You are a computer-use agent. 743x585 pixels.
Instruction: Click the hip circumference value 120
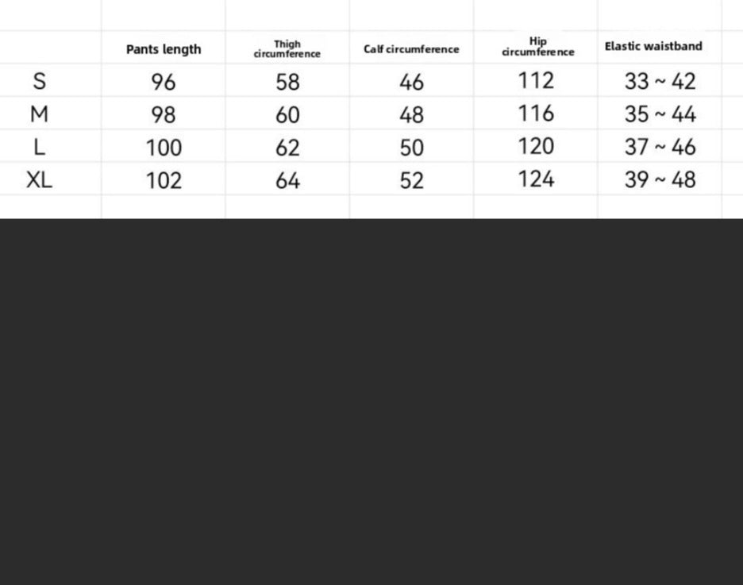pyautogui.click(x=536, y=147)
